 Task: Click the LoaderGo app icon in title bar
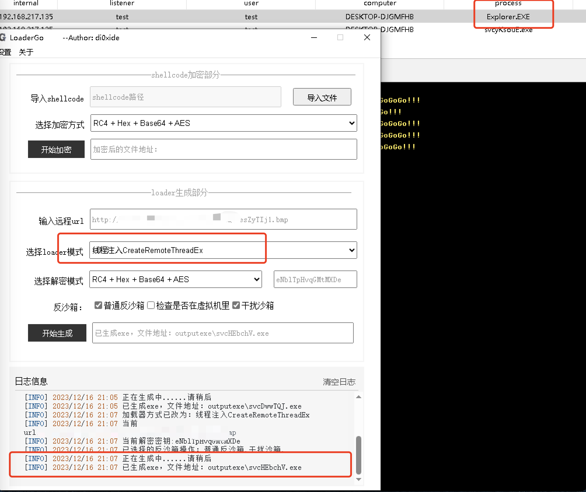coord(3,37)
